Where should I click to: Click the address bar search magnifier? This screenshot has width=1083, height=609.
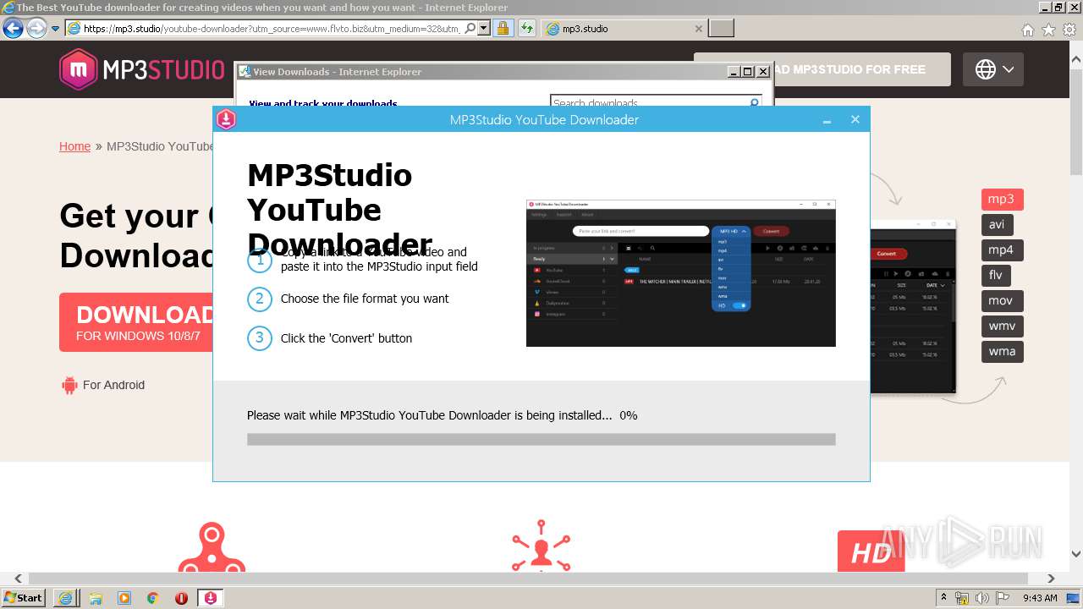click(471, 28)
